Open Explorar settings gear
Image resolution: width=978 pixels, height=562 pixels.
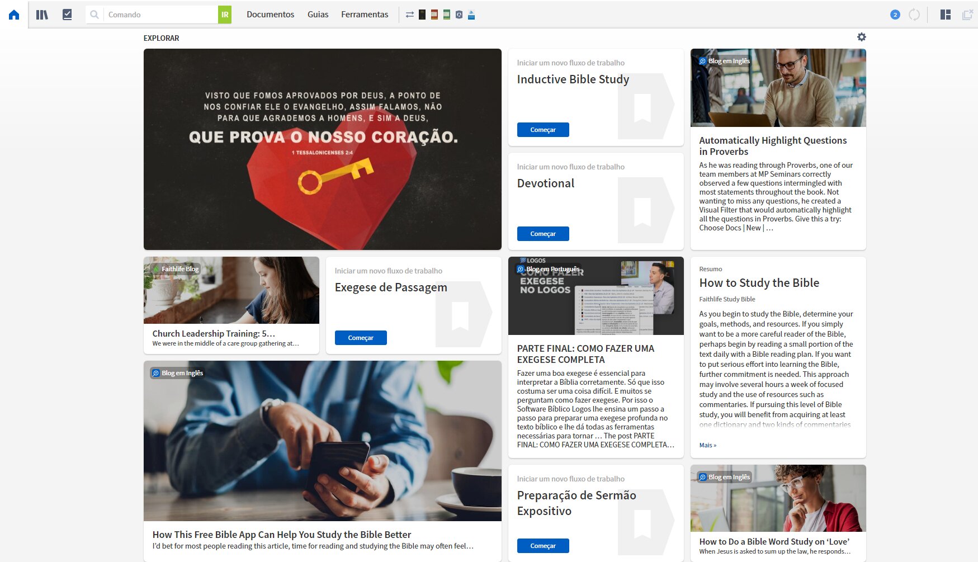(x=862, y=37)
